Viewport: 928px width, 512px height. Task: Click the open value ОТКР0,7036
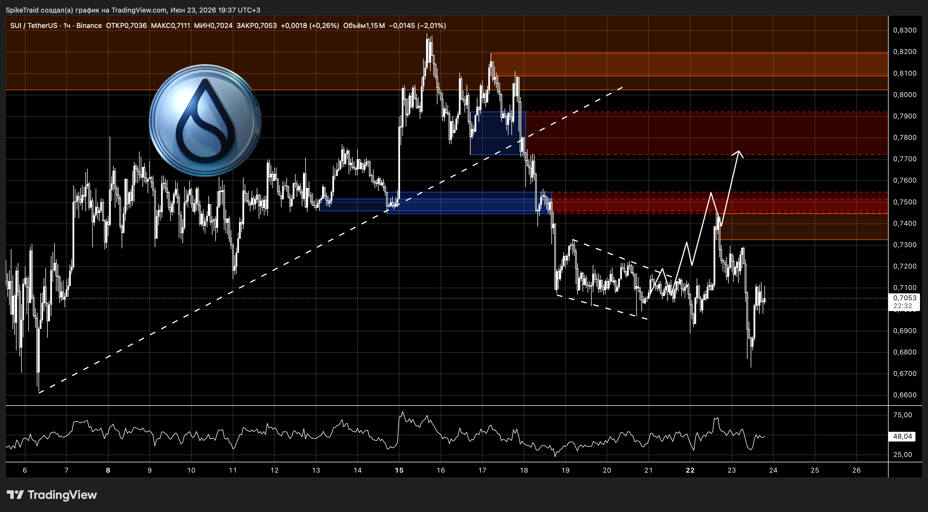tap(126, 26)
